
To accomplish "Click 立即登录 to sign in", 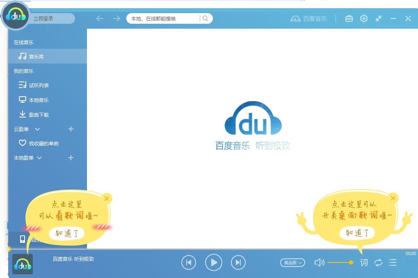I will (43, 18).
